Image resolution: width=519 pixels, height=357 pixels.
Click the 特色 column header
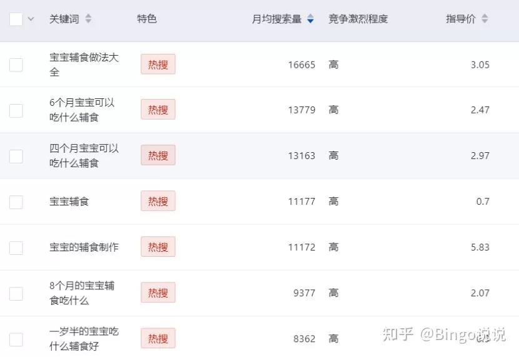coord(147,19)
